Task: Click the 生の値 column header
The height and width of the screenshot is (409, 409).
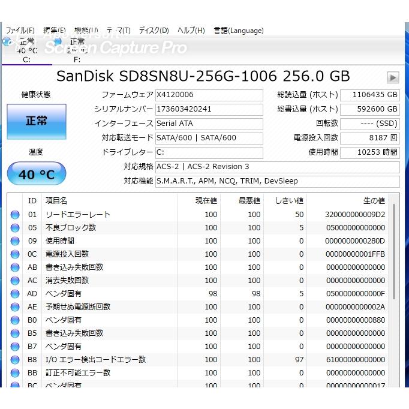Action: pos(348,201)
